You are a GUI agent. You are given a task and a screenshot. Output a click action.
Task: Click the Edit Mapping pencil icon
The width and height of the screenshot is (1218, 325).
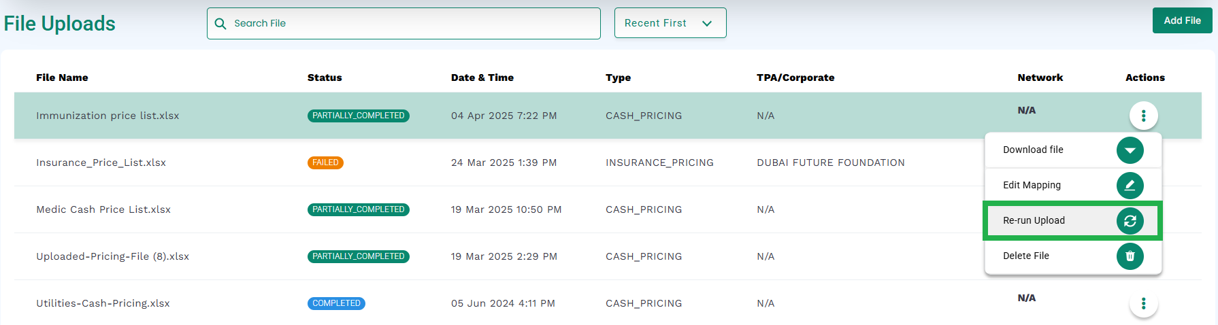(x=1130, y=186)
